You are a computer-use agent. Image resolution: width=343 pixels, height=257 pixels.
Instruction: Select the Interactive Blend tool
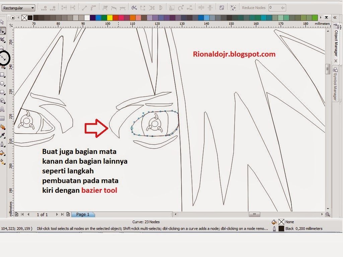tap(3, 127)
